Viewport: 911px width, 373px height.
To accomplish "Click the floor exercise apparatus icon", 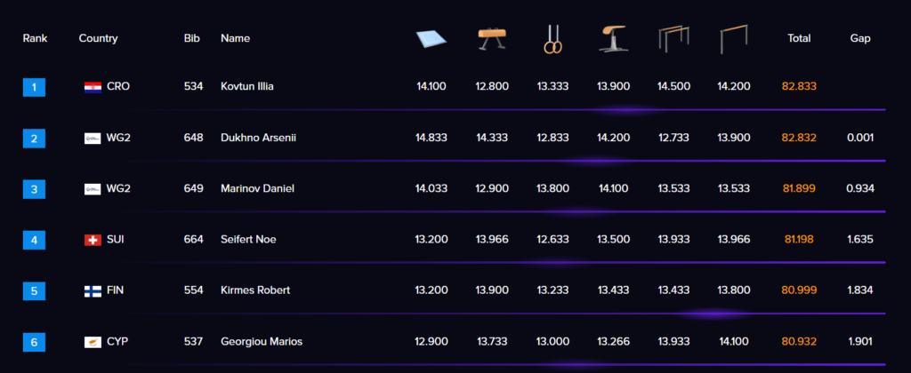I will pos(431,39).
